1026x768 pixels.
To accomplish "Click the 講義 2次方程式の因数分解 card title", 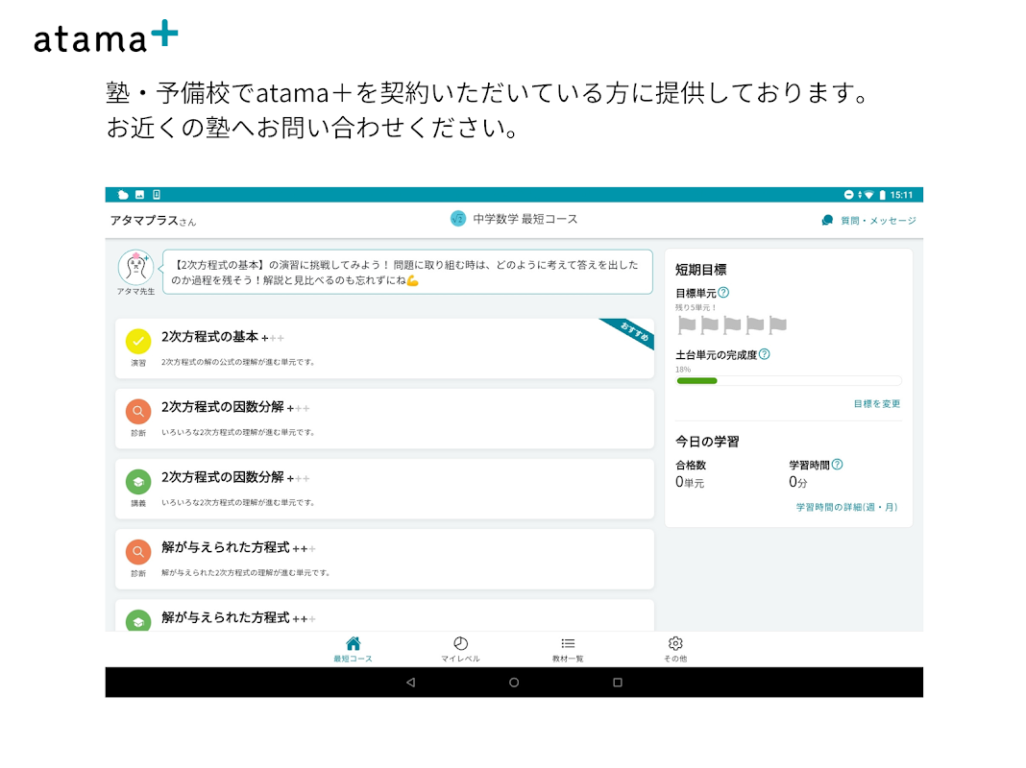I will pyautogui.click(x=223, y=477).
